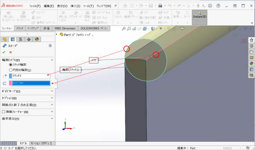255x150 pixels.
Task: Select the 円形の輪郭 radio button
Action: pyautogui.click(x=11, y=70)
